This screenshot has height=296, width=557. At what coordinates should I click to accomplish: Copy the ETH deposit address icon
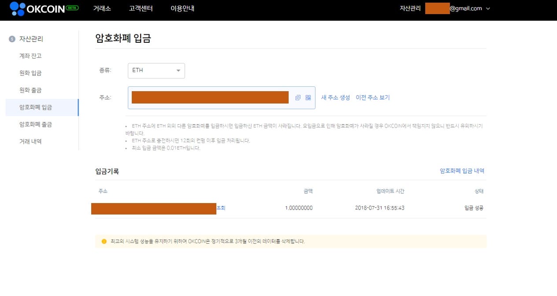click(x=298, y=98)
